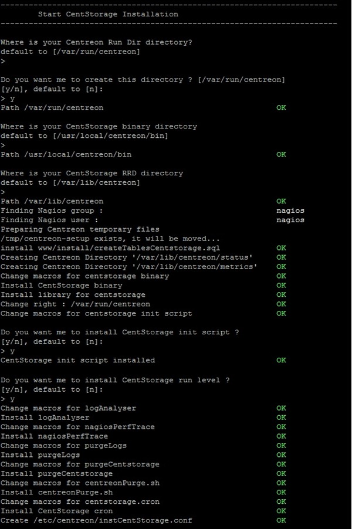Click OK status for 'Install nagiosPerfTrace'
The height and width of the screenshot is (529, 352).
coord(281,436)
